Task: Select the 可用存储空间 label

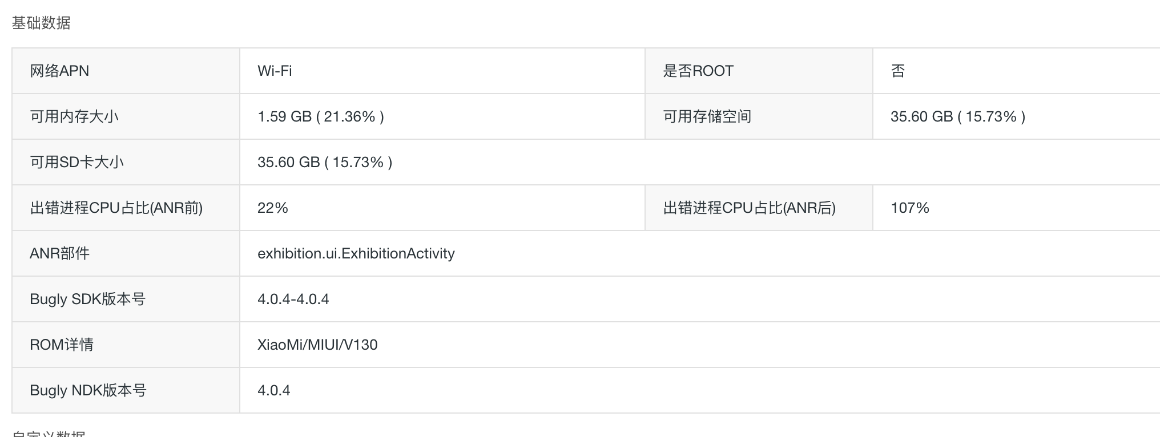Action: coord(707,116)
